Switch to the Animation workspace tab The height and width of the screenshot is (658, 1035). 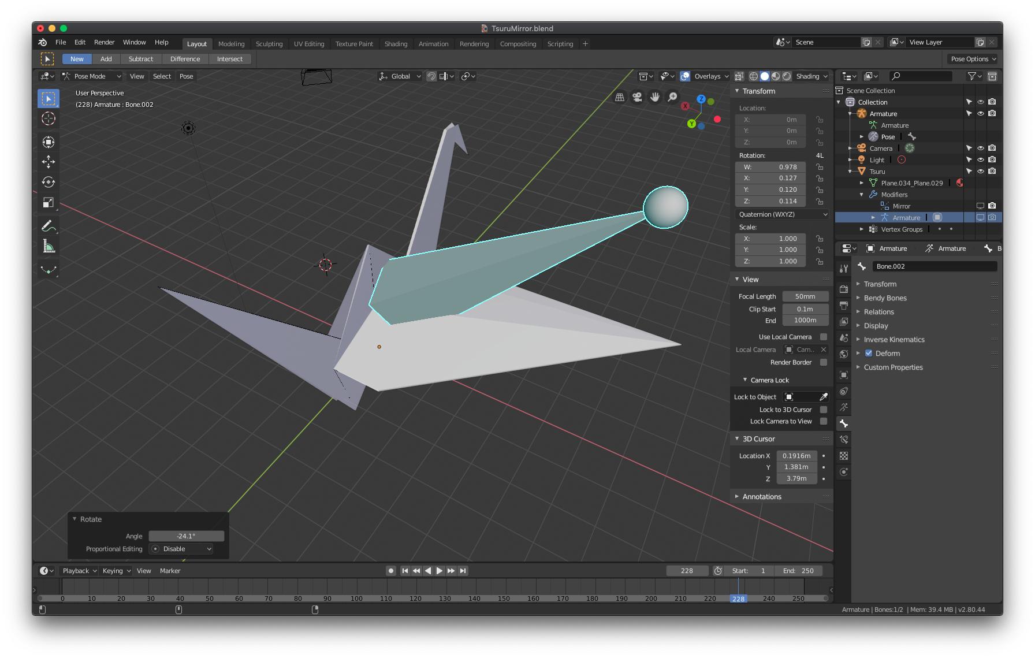pos(433,44)
